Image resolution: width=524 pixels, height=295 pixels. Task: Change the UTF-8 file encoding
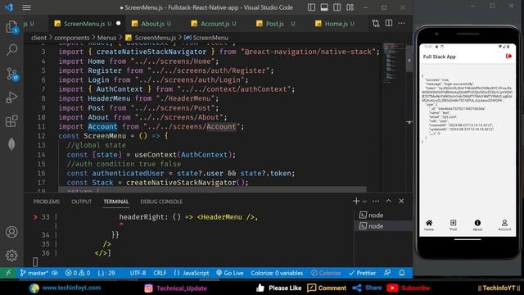coord(138,273)
